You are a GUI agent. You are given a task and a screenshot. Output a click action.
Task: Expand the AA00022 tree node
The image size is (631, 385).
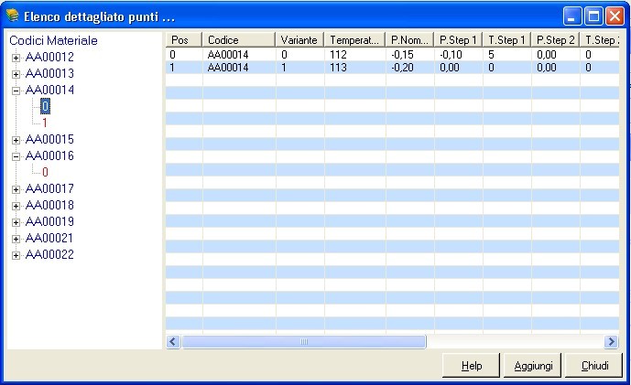click(16, 255)
